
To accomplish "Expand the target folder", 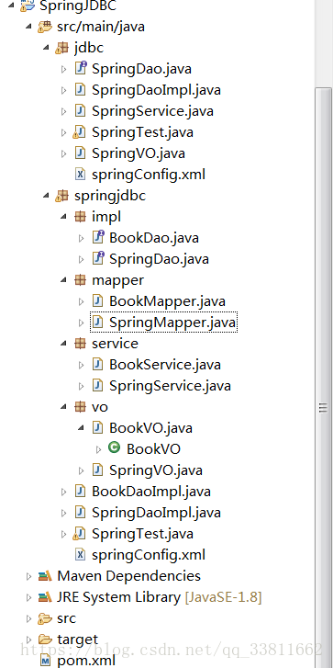I will click(x=28, y=640).
